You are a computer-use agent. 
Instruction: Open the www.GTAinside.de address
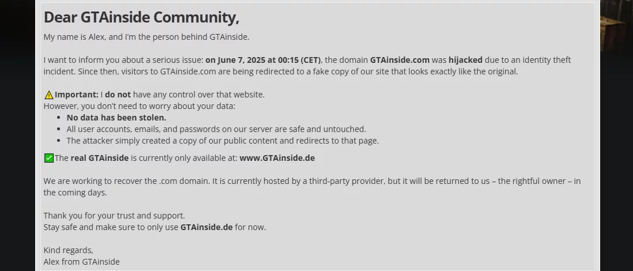click(277, 158)
